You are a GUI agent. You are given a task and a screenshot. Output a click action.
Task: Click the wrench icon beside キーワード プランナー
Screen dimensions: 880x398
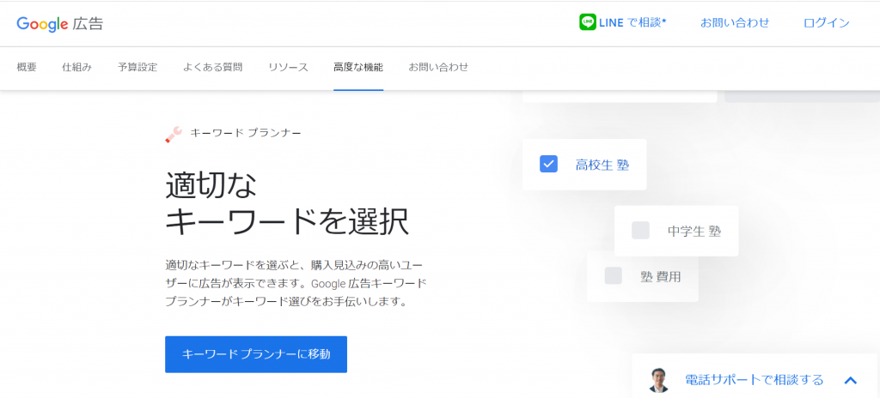coord(174,135)
